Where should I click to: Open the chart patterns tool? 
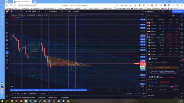(x=7, y=33)
